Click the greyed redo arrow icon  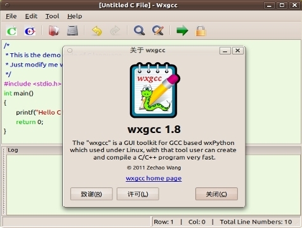point(115,31)
